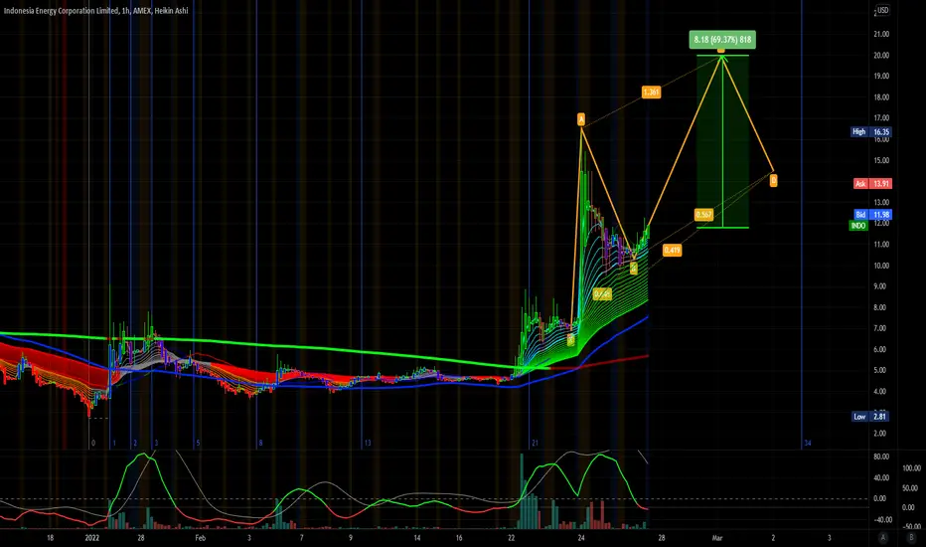
Task: Select pattern point label A
Action: pos(581,120)
